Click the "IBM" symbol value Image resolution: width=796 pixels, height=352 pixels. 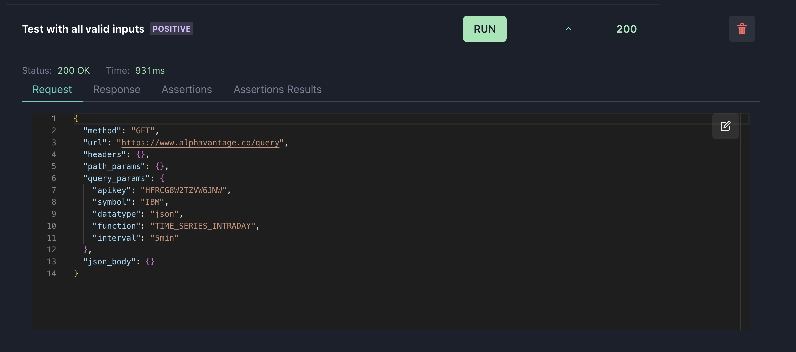coord(152,202)
